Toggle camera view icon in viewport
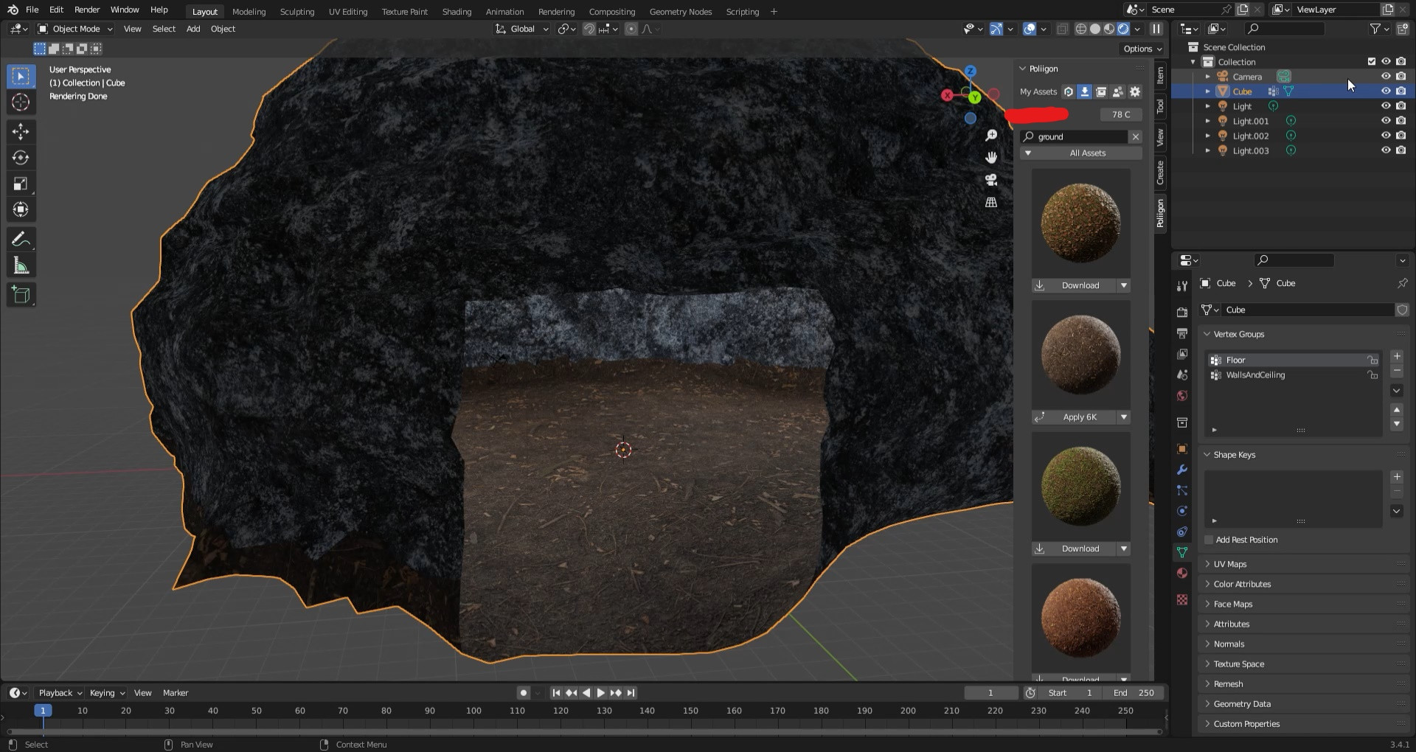1416x752 pixels. click(x=991, y=180)
